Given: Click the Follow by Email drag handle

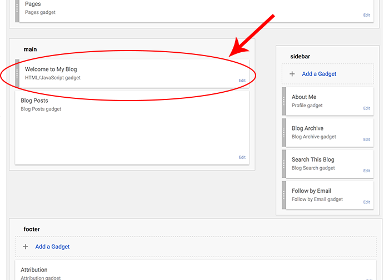Looking at the screenshot, I should 285,194.
